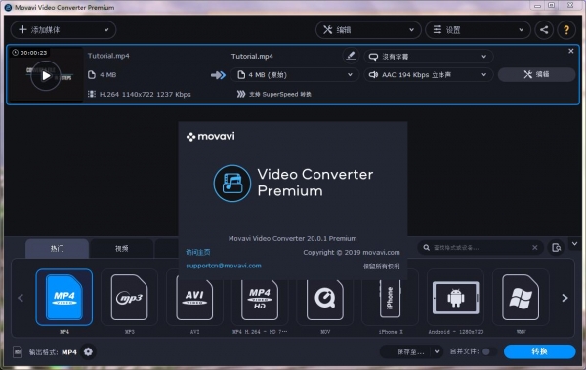Collapse the format panel with chevron

[575, 244]
